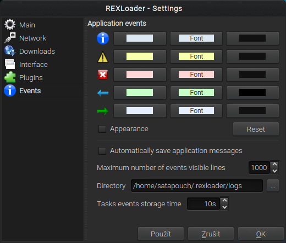Click the Downloads globe icon

point(10,51)
